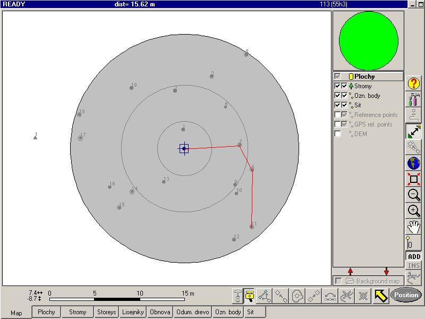Click the green circle overview preview
425x319 pixels.
tap(368, 41)
